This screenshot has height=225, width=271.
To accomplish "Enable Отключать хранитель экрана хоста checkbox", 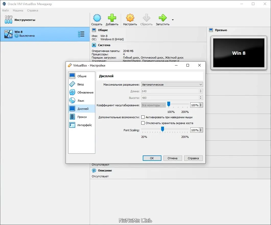I will coord(143,123).
